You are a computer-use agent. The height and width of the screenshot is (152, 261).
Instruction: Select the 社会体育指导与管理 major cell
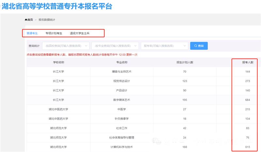click(122, 138)
